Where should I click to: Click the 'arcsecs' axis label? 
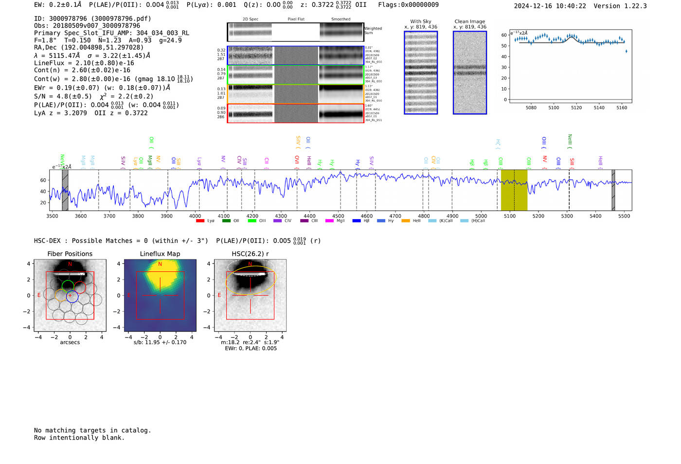pyautogui.click(x=70, y=342)
